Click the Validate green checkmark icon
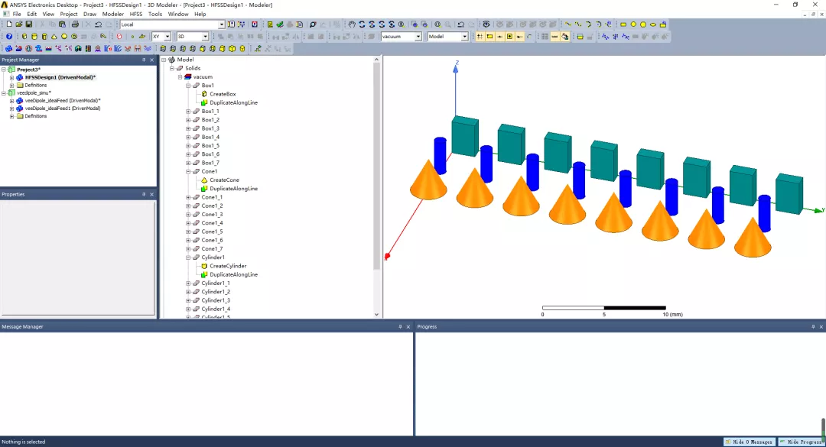The width and height of the screenshot is (826, 447). 280,24
